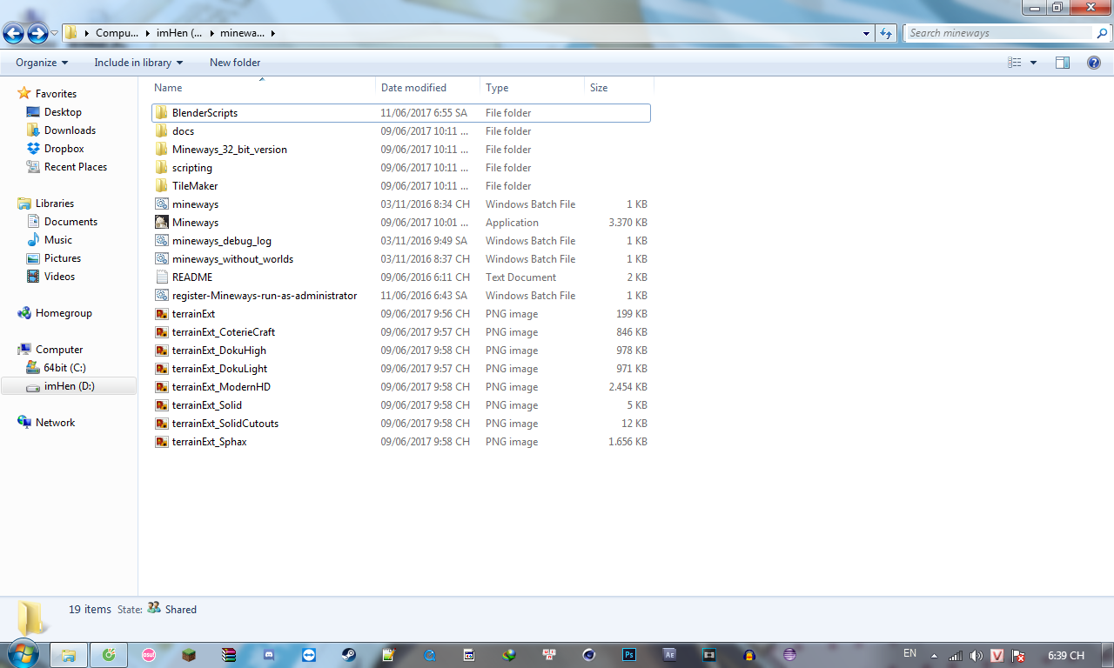Open the address bar history dropdown

coord(866,33)
